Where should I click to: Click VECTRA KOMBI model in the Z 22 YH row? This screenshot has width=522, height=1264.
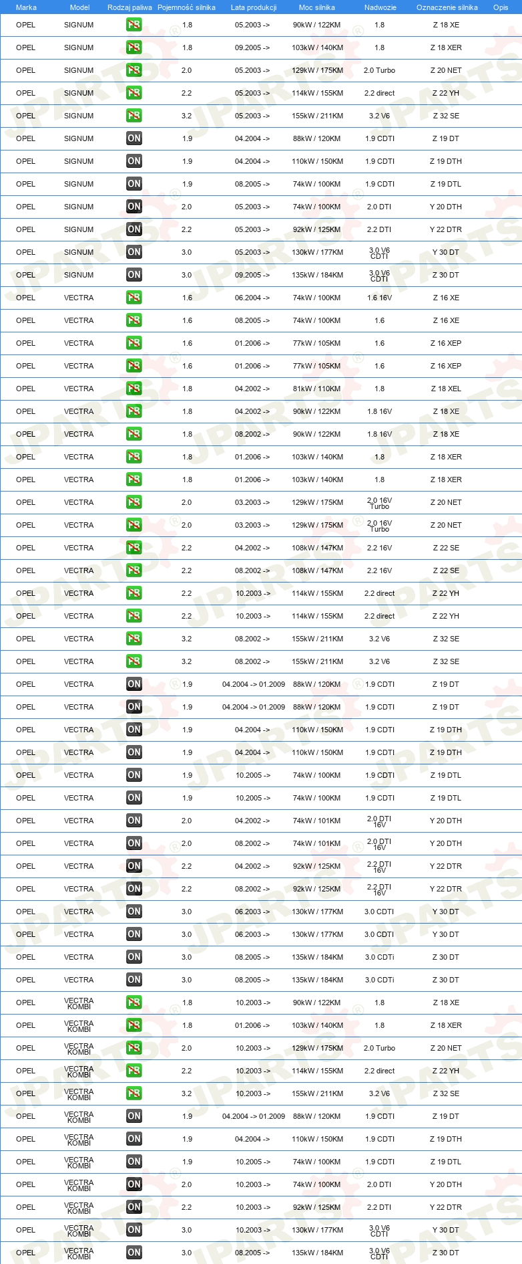point(79,1071)
